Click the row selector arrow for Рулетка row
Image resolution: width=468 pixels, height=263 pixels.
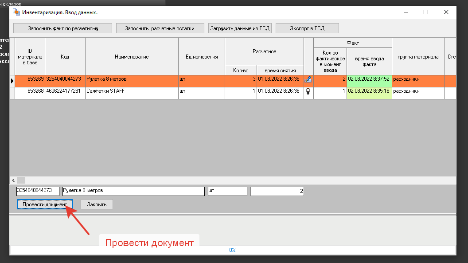pyautogui.click(x=12, y=81)
